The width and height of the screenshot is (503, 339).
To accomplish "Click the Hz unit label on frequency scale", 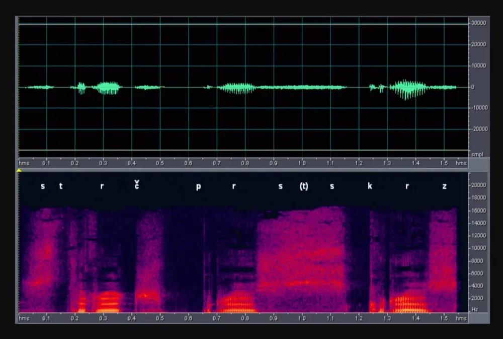I will coord(474,311).
